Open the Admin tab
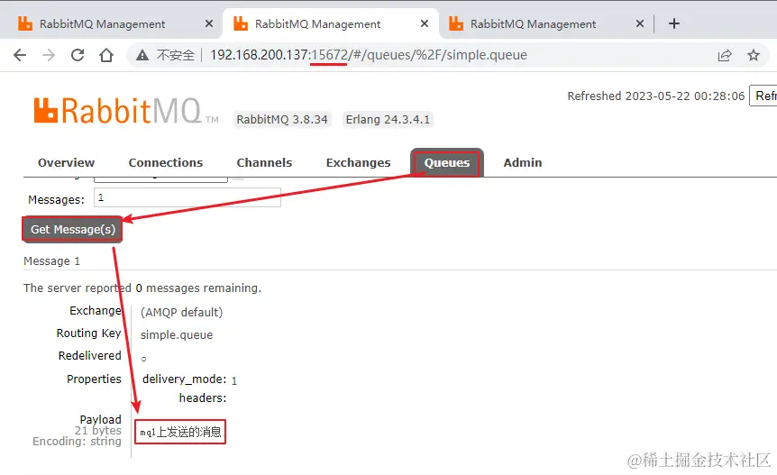 click(523, 162)
